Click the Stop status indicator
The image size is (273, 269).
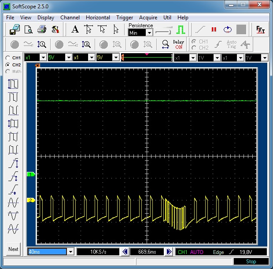click(251, 262)
